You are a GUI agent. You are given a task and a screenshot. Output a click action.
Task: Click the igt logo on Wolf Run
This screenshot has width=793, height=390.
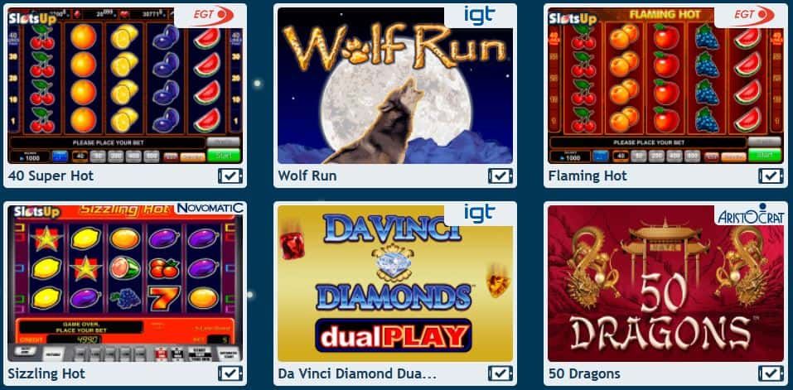480,15
